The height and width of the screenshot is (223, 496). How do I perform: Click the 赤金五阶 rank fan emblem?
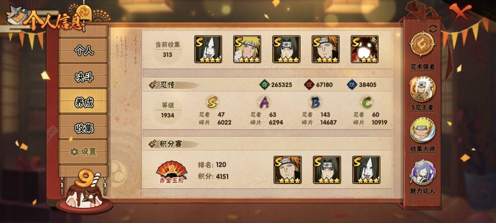[x=171, y=172]
